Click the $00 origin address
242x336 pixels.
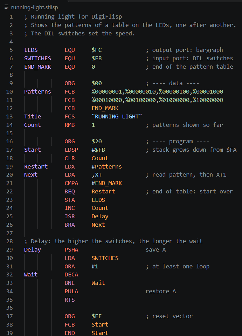pos(97,83)
